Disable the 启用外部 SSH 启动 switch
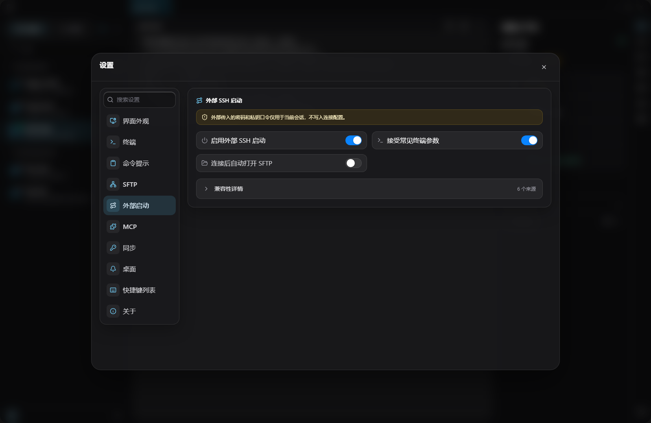Screen dimensions: 651x423 click(x=354, y=140)
